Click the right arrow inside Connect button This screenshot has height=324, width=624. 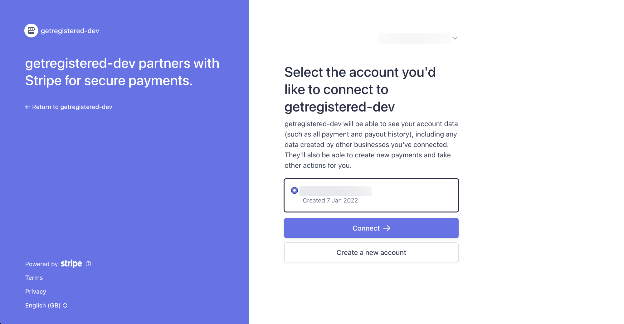tap(387, 228)
